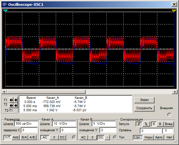The width and height of the screenshot is (179, 145).
Task: Click Канал B terminal indicator
Action: (115, 137)
